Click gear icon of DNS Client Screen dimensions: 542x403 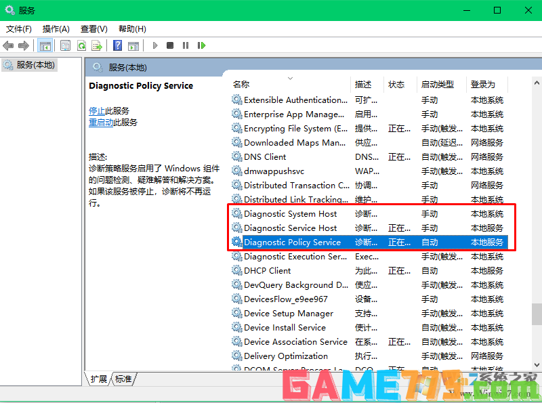click(x=236, y=156)
